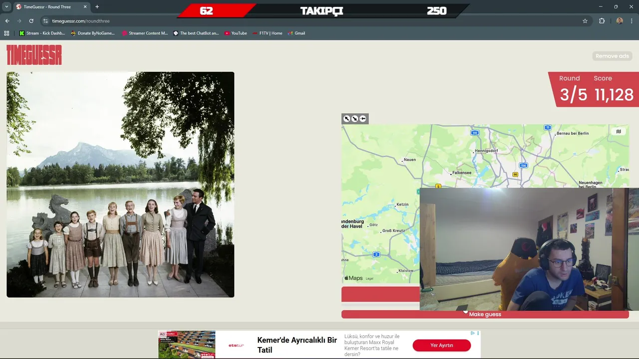Go back using the browser back arrow
The image size is (639, 359).
click(x=7, y=21)
